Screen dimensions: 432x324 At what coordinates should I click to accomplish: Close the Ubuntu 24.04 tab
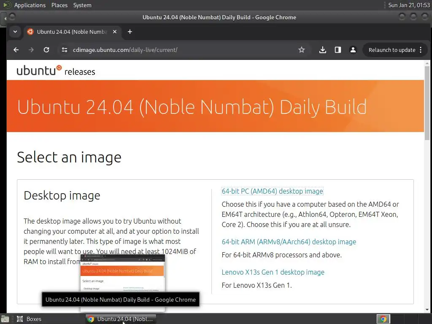coord(115,32)
